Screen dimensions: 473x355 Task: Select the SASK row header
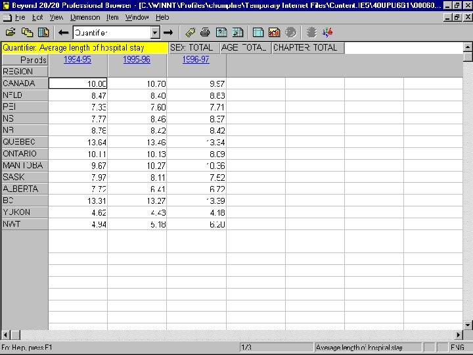[25, 177]
